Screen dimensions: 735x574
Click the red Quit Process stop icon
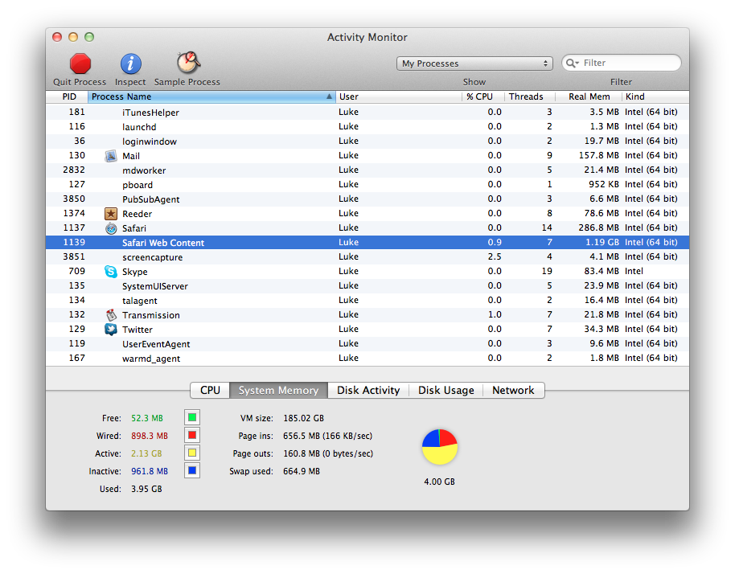coord(80,64)
